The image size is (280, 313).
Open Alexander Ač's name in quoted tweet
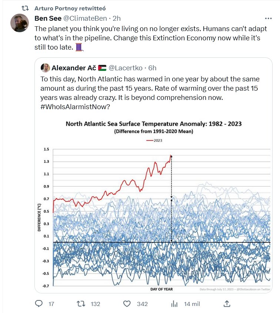pyautogui.click(x=74, y=68)
